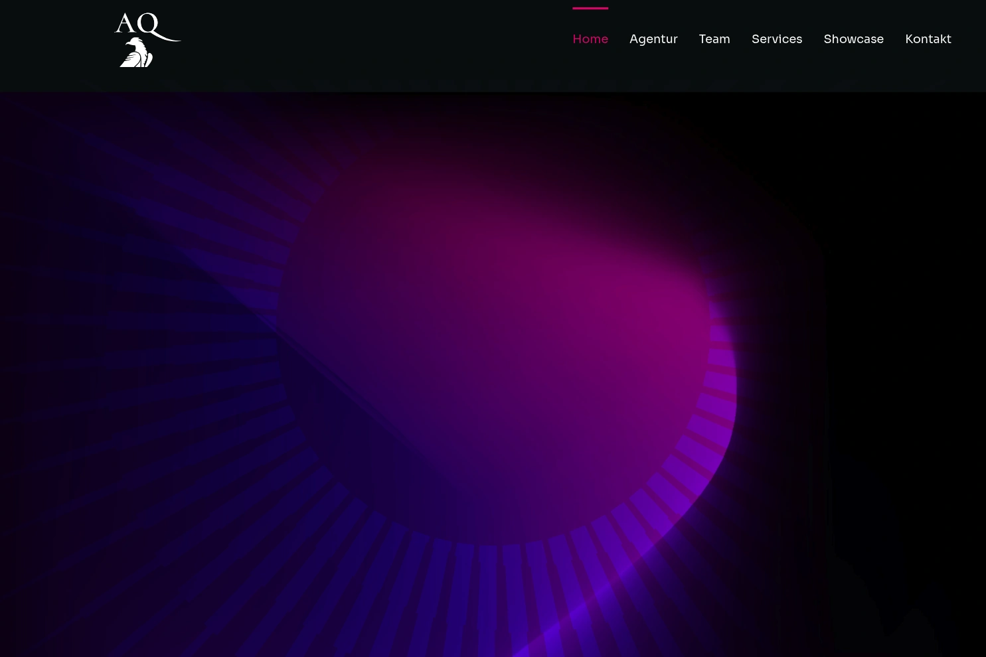Choose Showcase from the top navigation

853,39
